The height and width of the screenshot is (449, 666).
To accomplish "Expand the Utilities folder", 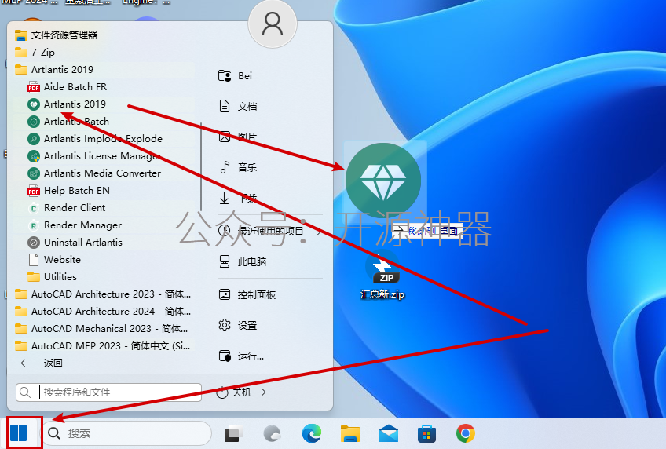I will (x=53, y=277).
